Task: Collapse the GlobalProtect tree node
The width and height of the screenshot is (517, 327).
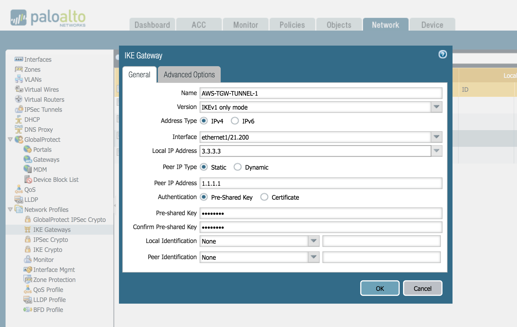Action: pyautogui.click(x=10, y=139)
